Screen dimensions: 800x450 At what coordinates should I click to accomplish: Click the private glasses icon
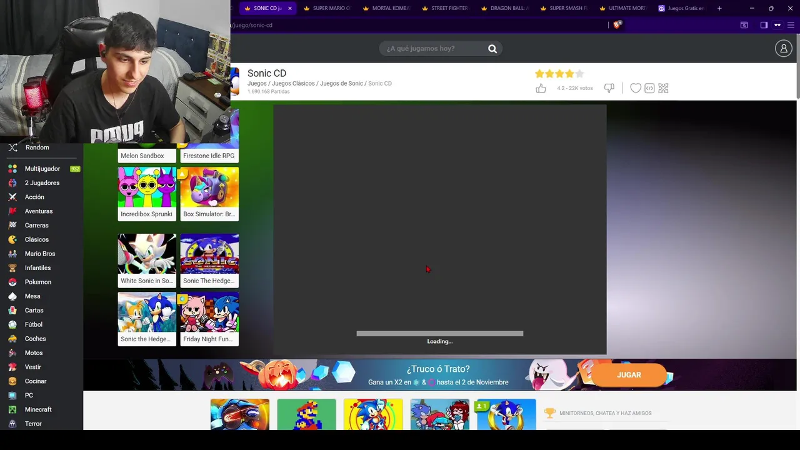(x=777, y=25)
